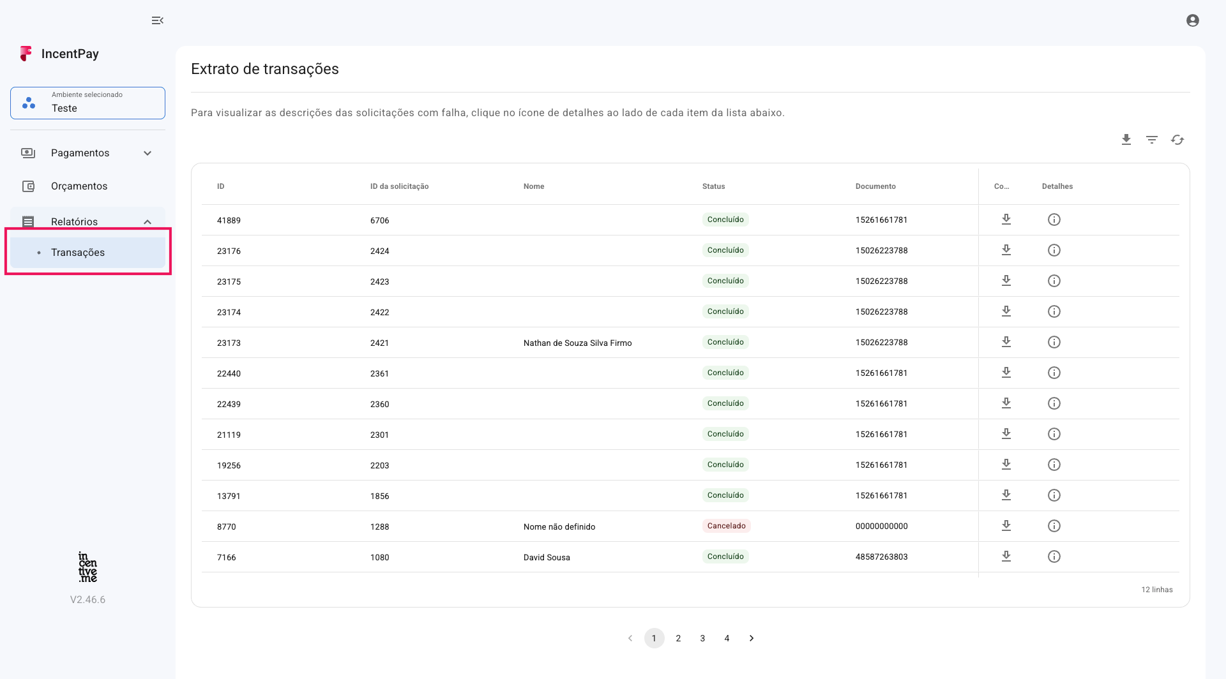Viewport: 1226px width, 679px height.
Task: View details of transaction 23175
Action: 1054,281
